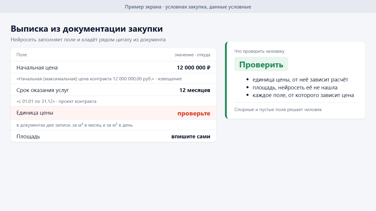Click the quote ending with "руб.» · извещение"
The image size is (376, 211).
tap(99, 79)
